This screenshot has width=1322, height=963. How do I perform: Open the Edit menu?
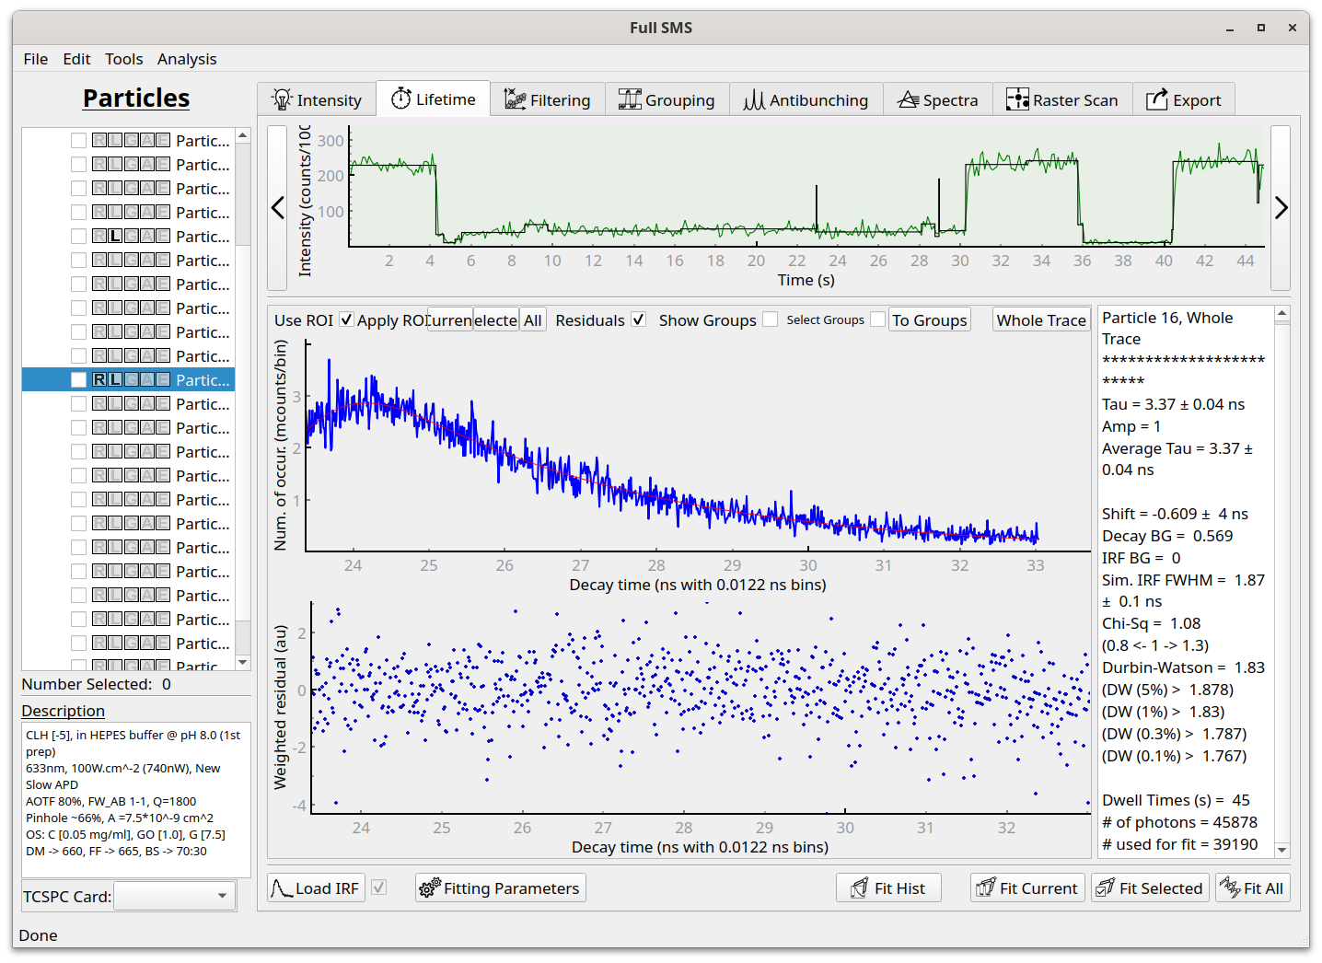coord(76,59)
